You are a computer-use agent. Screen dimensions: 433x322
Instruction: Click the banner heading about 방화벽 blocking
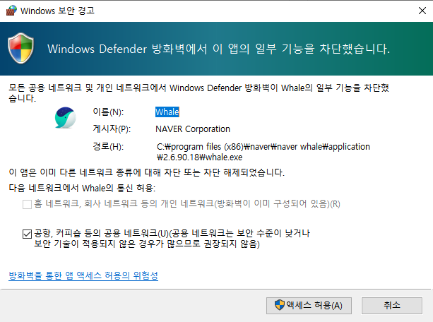pos(218,49)
